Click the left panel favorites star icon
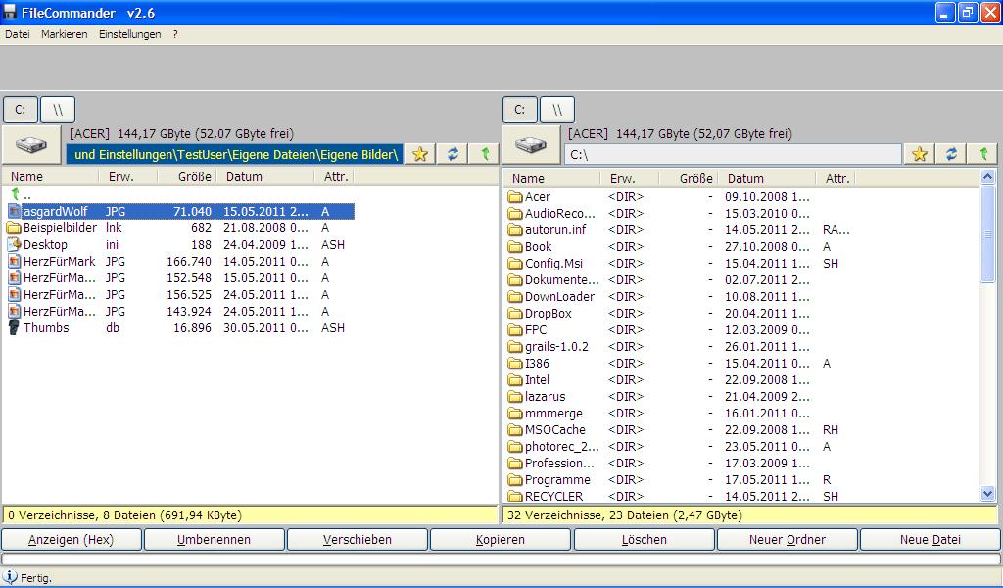 coord(420,154)
